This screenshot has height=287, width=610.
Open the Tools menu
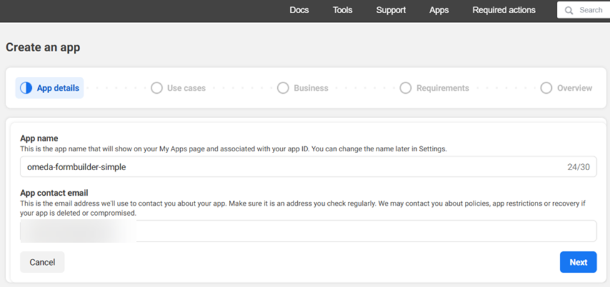tap(342, 10)
